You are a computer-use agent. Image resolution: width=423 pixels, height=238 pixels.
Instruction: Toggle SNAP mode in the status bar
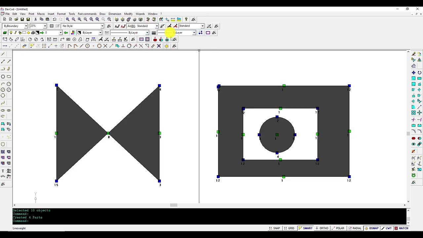[274, 228]
